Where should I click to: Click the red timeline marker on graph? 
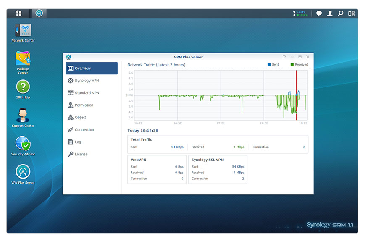coord(296,95)
